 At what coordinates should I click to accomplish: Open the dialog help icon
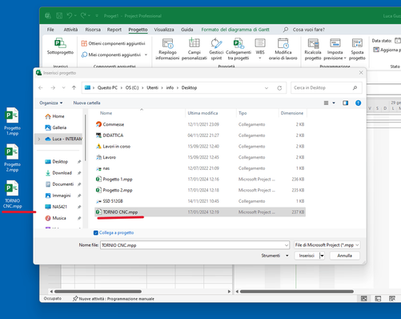[358, 103]
